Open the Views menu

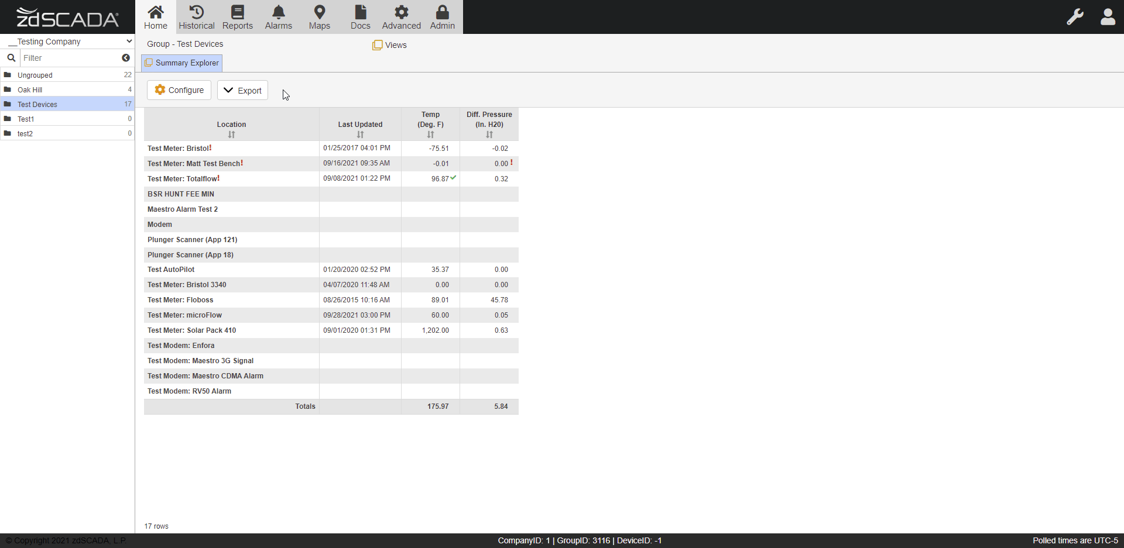389,44
